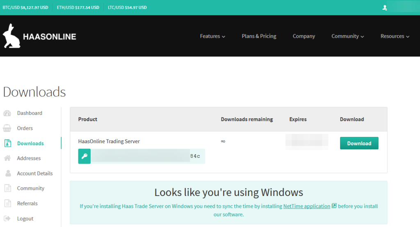420x227 pixels.
Task: Expand the Features dropdown menu
Action: tap(212, 36)
